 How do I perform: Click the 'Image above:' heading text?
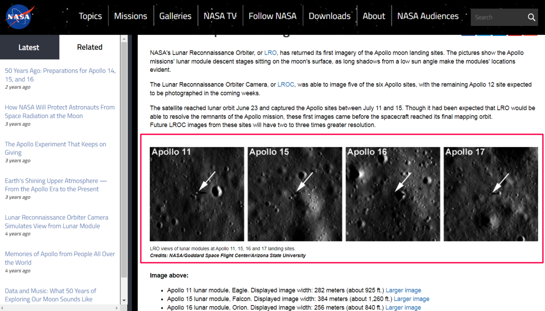169,276
